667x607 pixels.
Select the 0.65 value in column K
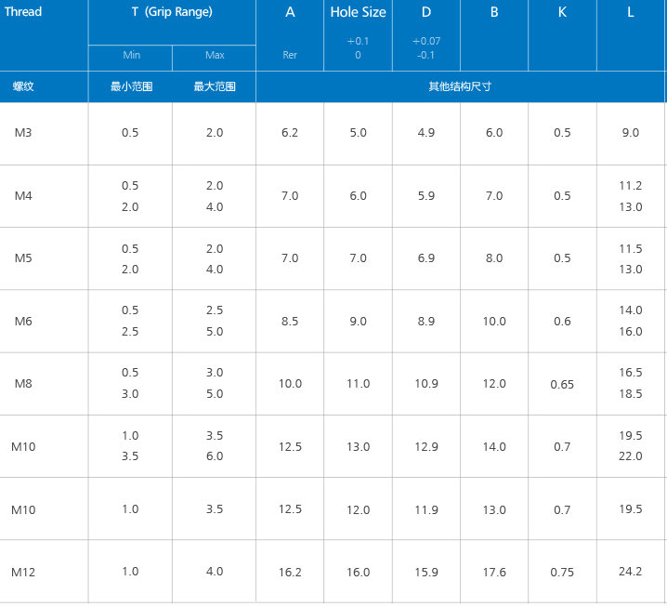pos(562,384)
